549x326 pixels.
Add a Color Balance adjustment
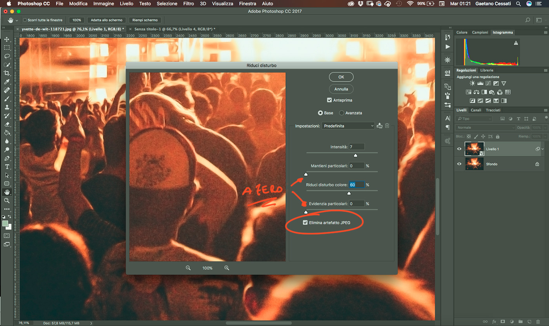(476, 92)
